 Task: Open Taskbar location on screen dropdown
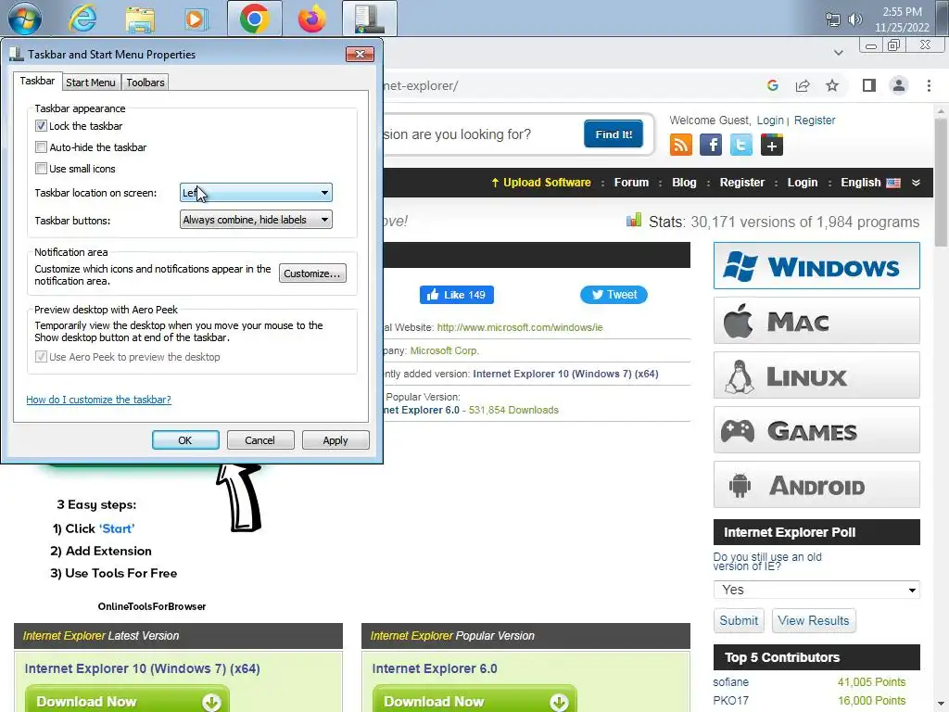(256, 193)
